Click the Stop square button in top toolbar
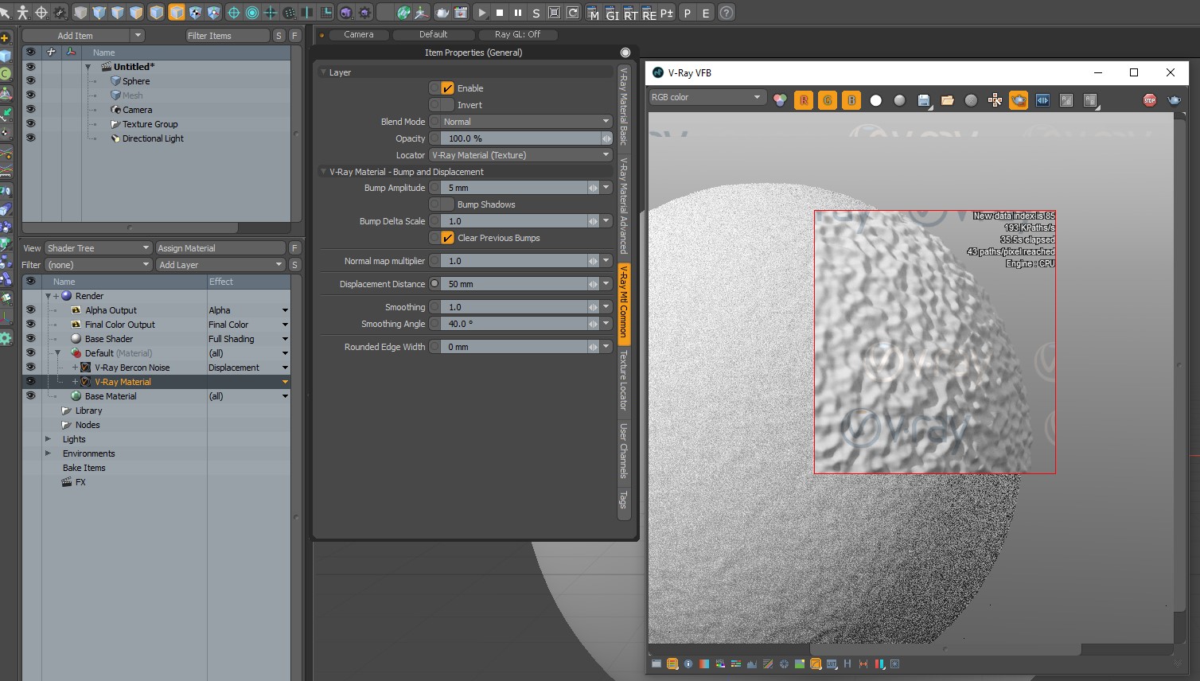The width and height of the screenshot is (1200, 681). pyautogui.click(x=500, y=13)
